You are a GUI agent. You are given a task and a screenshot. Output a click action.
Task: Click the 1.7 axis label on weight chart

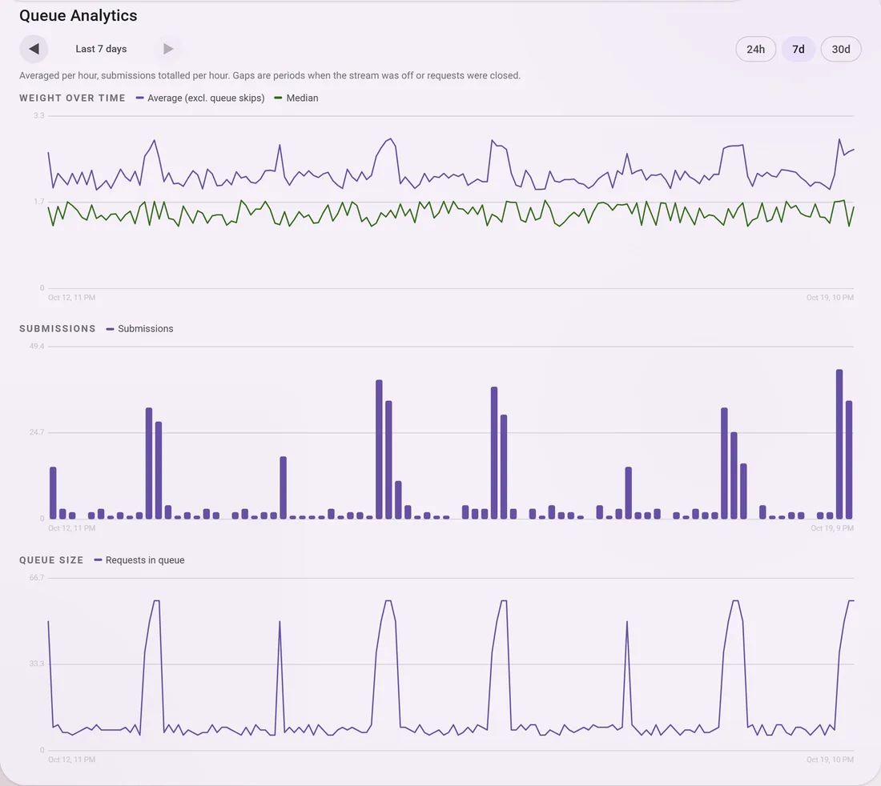[x=38, y=202]
